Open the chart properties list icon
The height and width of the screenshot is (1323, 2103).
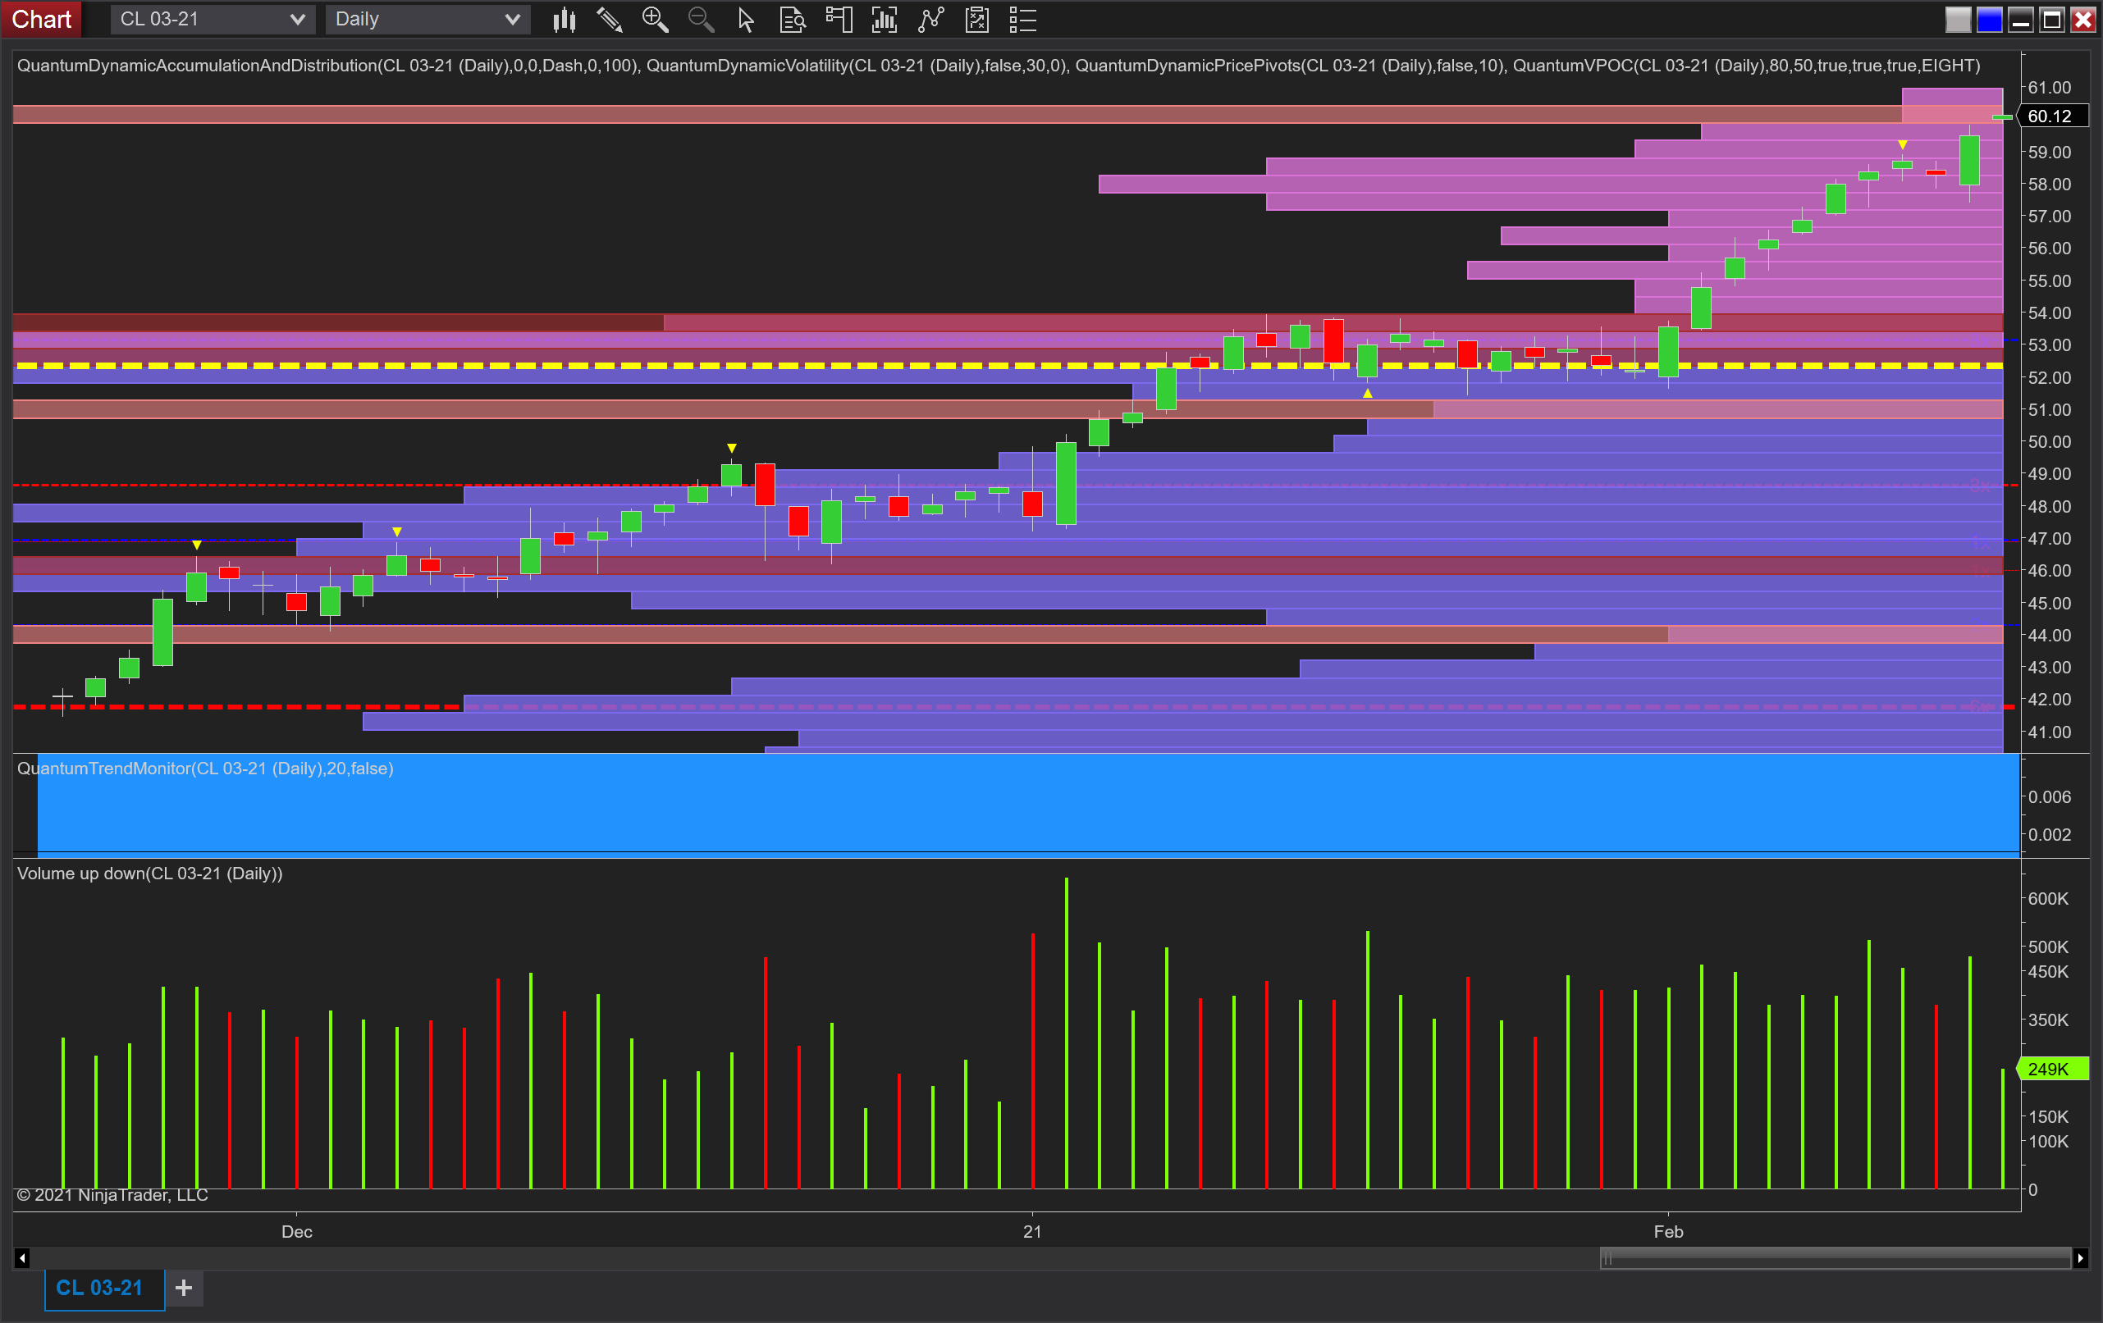coord(1022,19)
